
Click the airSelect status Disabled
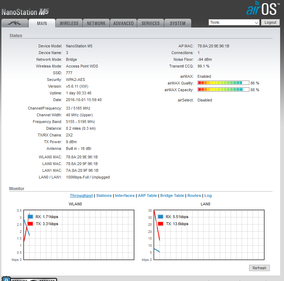click(x=205, y=100)
